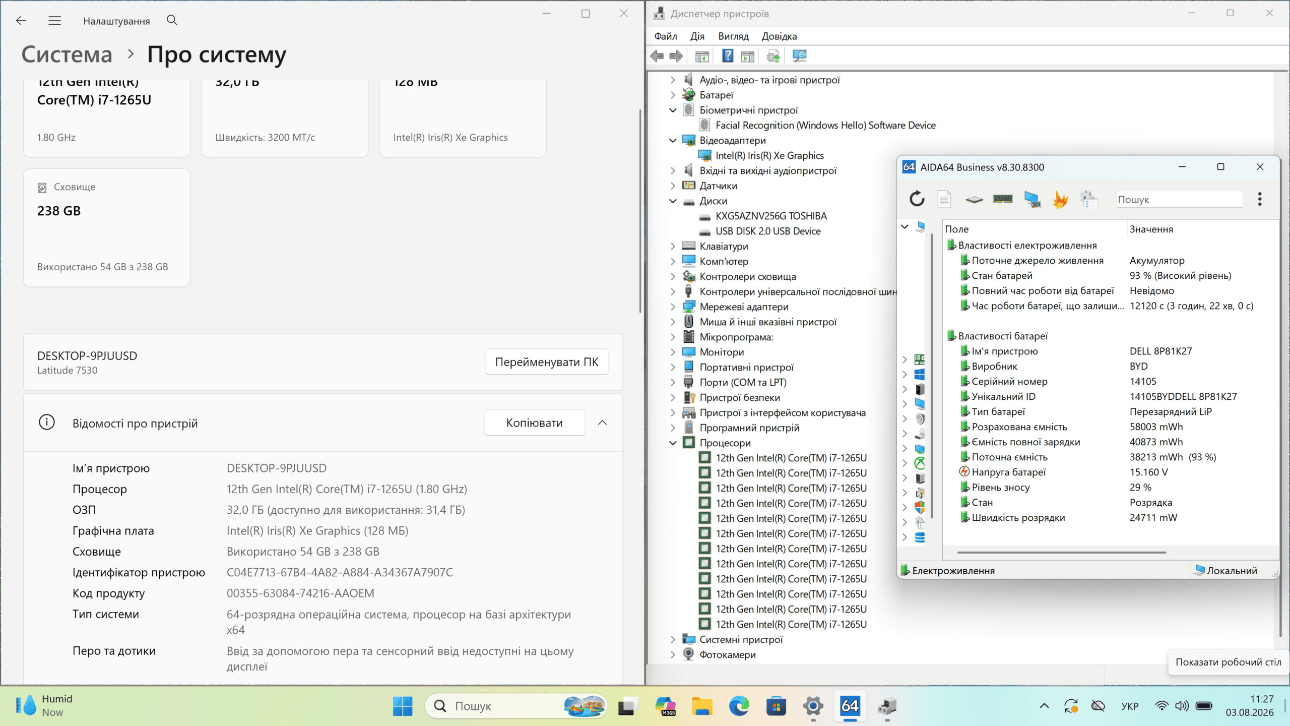This screenshot has width=1290, height=726.
Task: Expand the Клавіатури node
Action: tap(673, 246)
